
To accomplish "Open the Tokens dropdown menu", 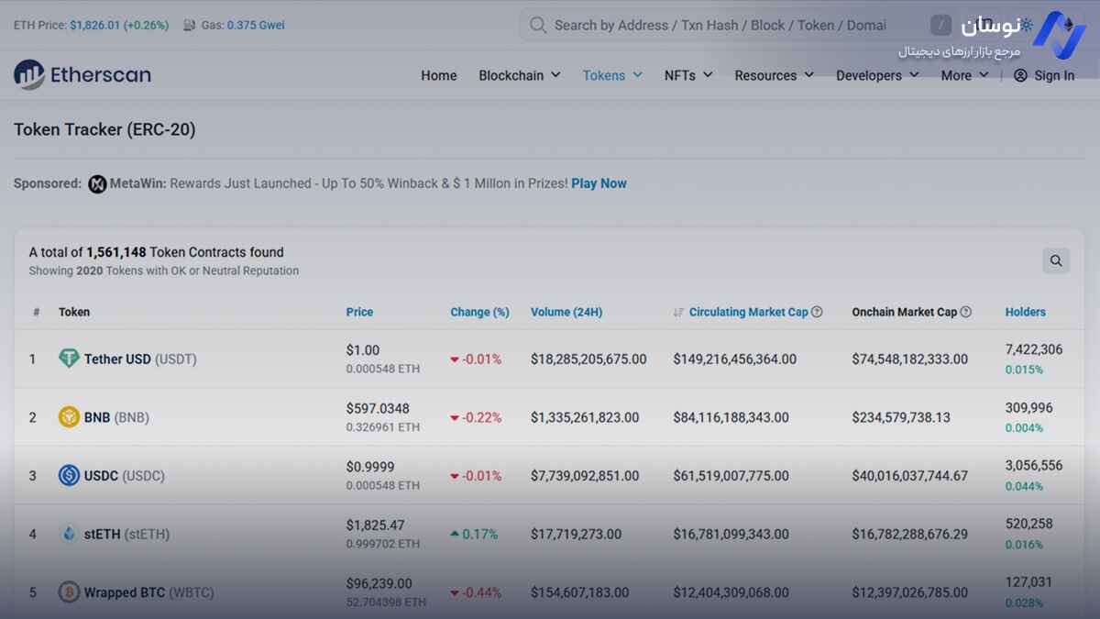I will click(612, 76).
